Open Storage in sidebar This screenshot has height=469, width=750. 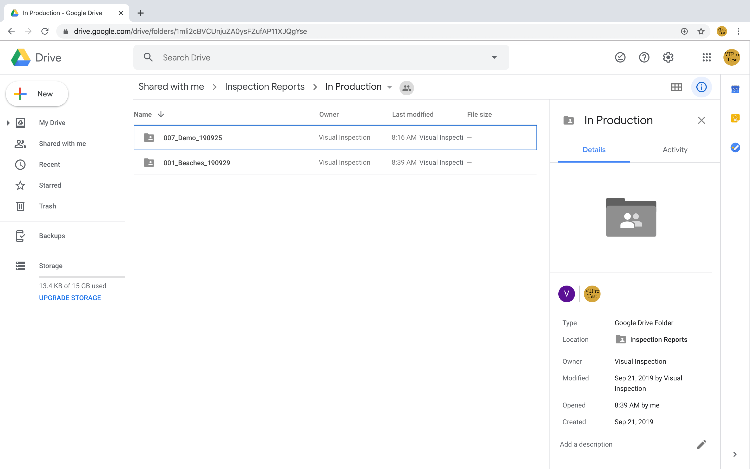tap(51, 266)
